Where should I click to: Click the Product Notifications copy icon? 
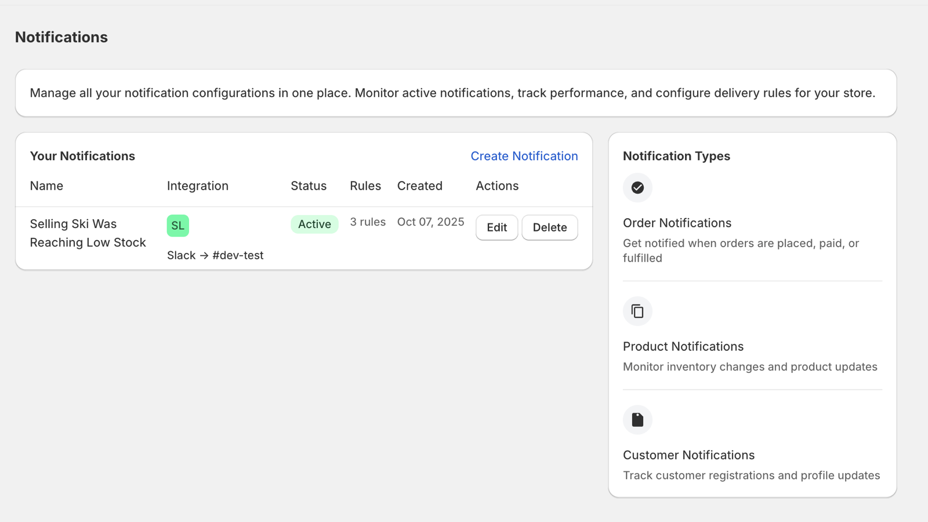click(637, 311)
